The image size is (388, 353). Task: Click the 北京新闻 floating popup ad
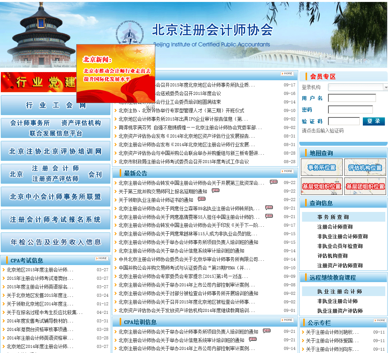(116, 74)
